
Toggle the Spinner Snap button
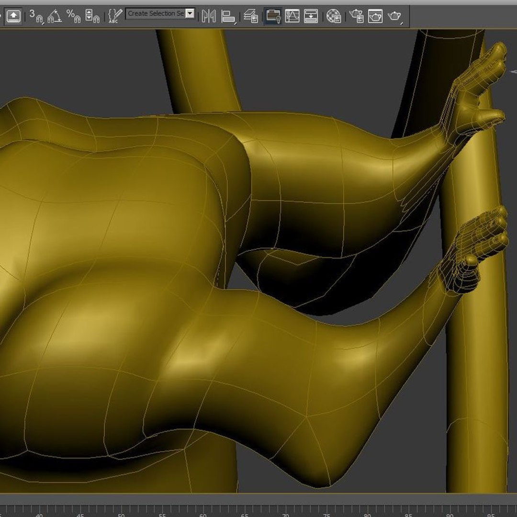92,16
